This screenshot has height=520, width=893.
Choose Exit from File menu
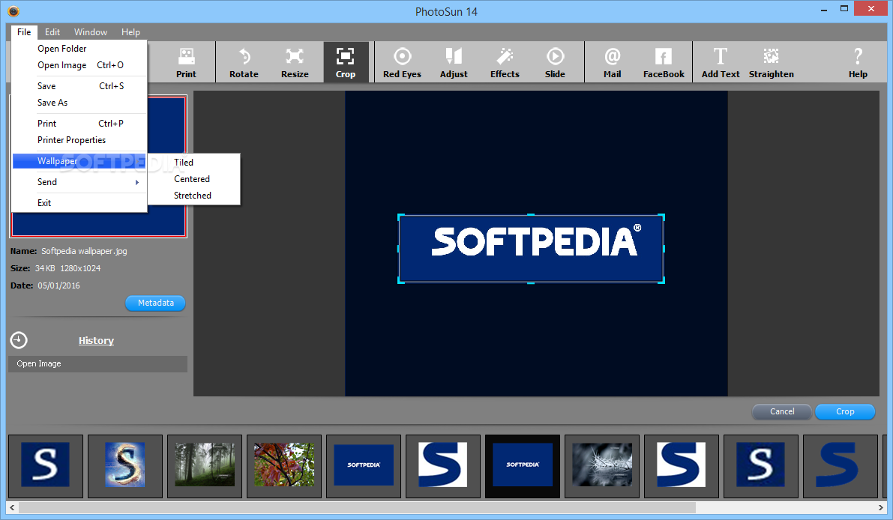pyautogui.click(x=79, y=203)
